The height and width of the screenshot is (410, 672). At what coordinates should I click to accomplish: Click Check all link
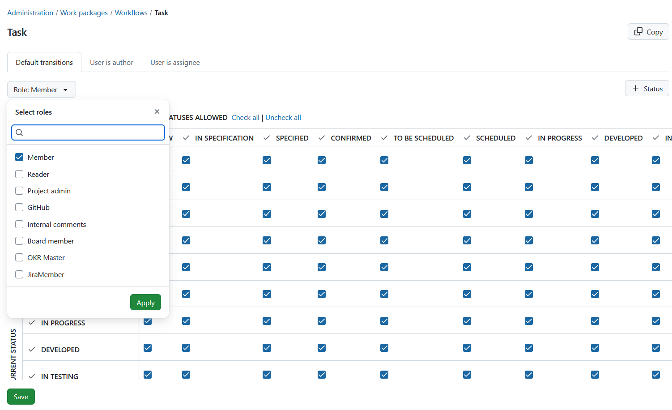pos(245,117)
